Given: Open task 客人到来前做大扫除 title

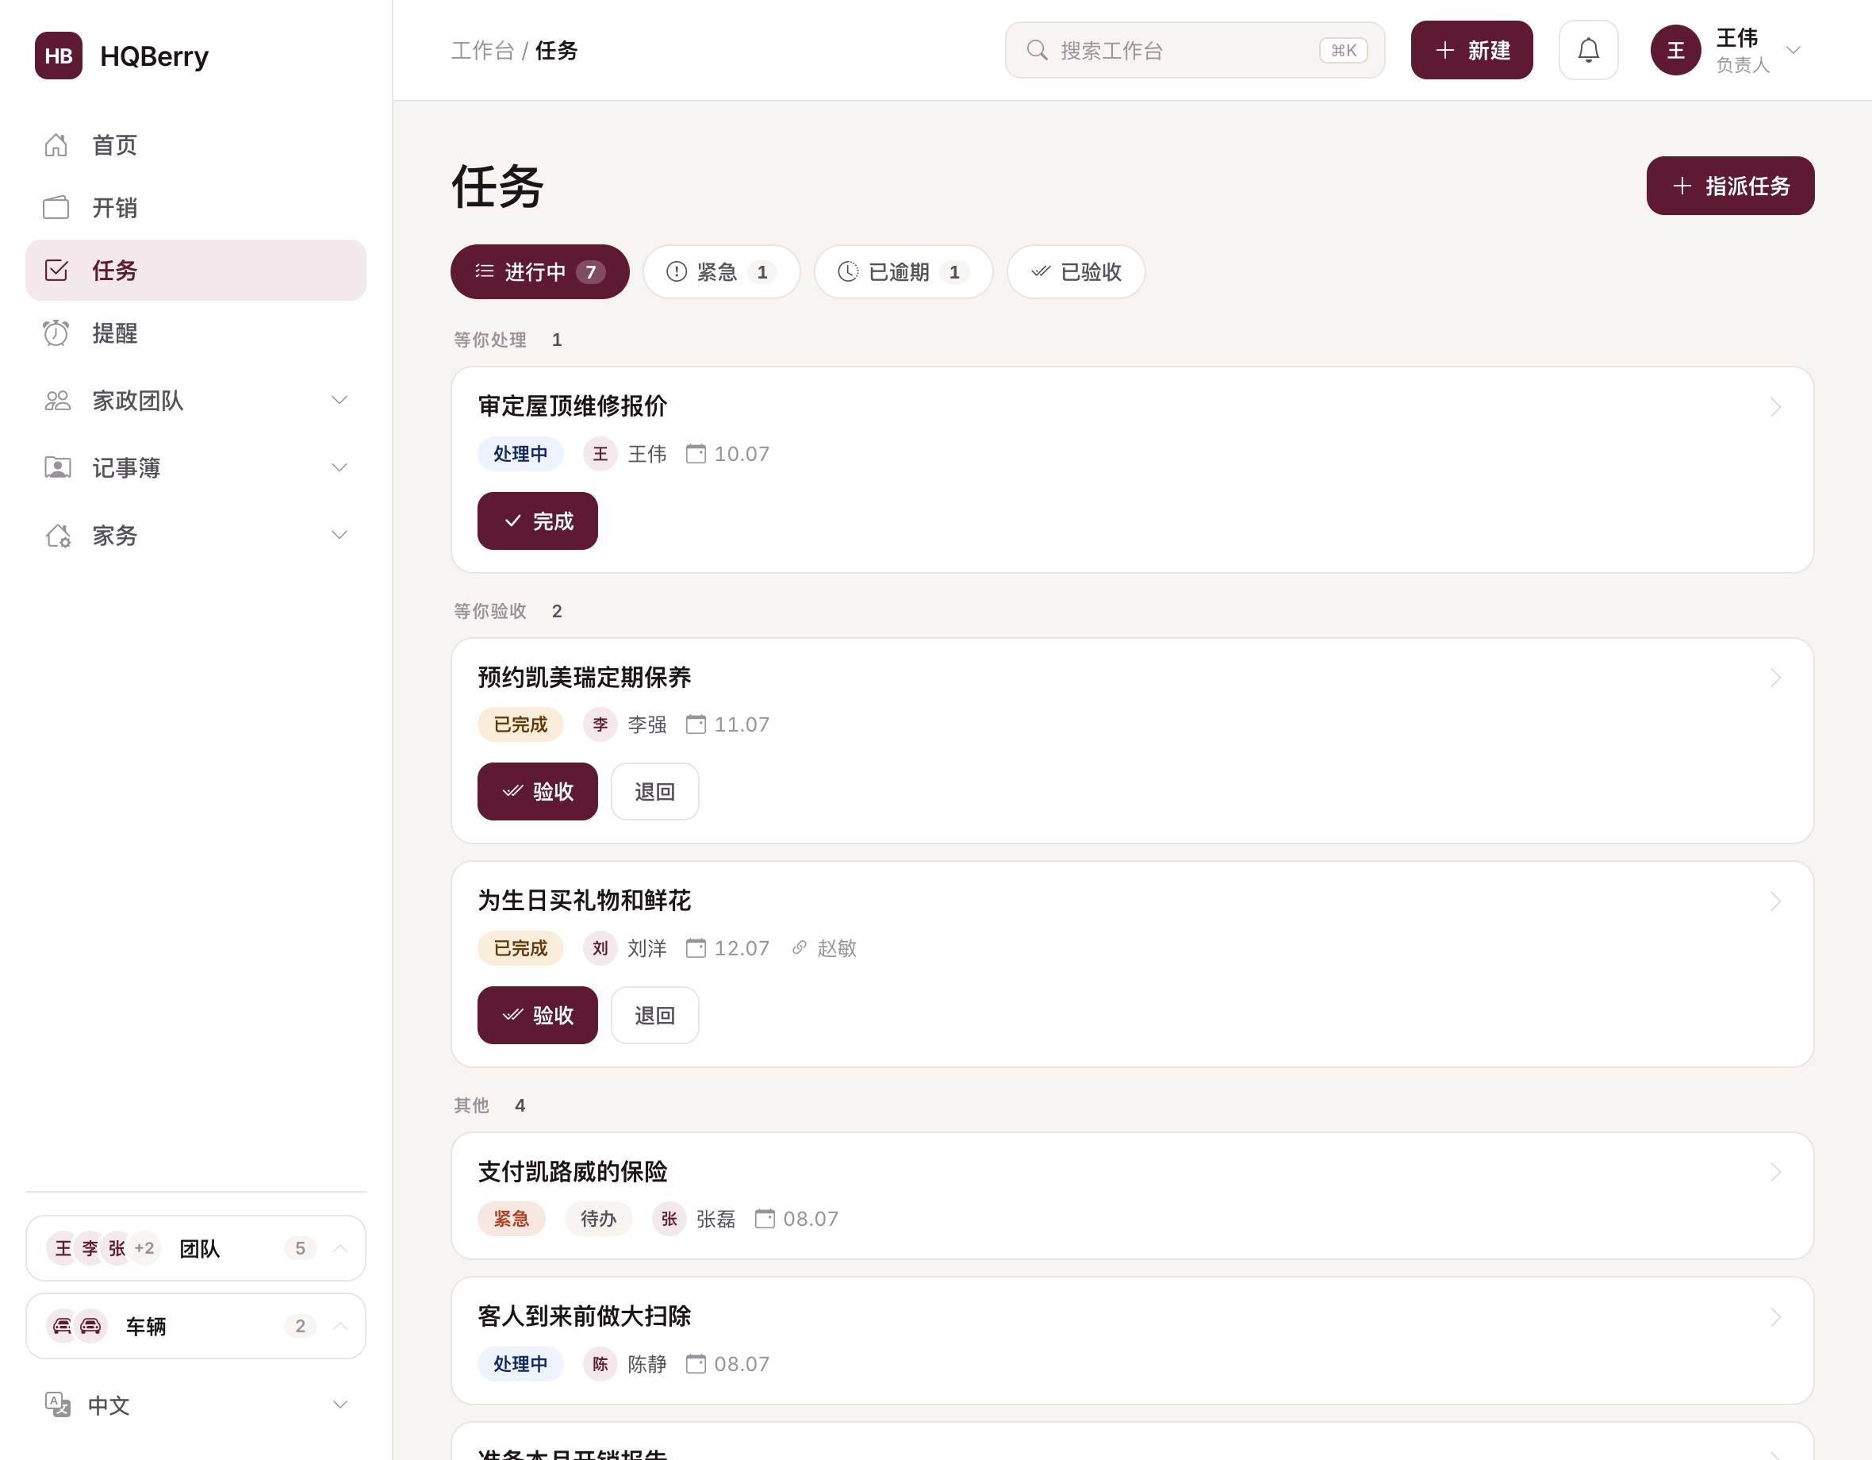Looking at the screenshot, I should pos(585,1316).
